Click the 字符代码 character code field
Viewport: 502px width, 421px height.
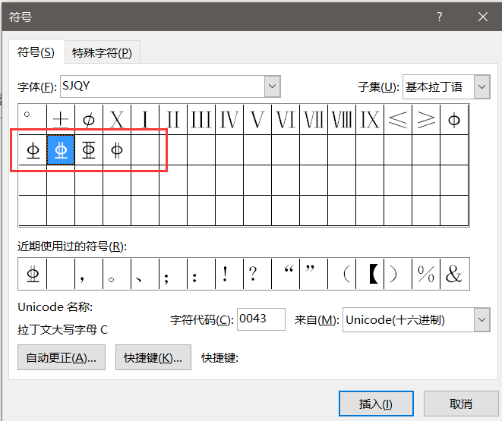coord(261,319)
